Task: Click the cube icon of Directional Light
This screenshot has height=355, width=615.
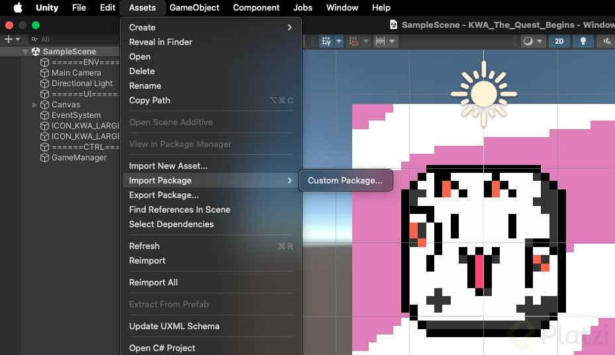Action: coord(45,83)
